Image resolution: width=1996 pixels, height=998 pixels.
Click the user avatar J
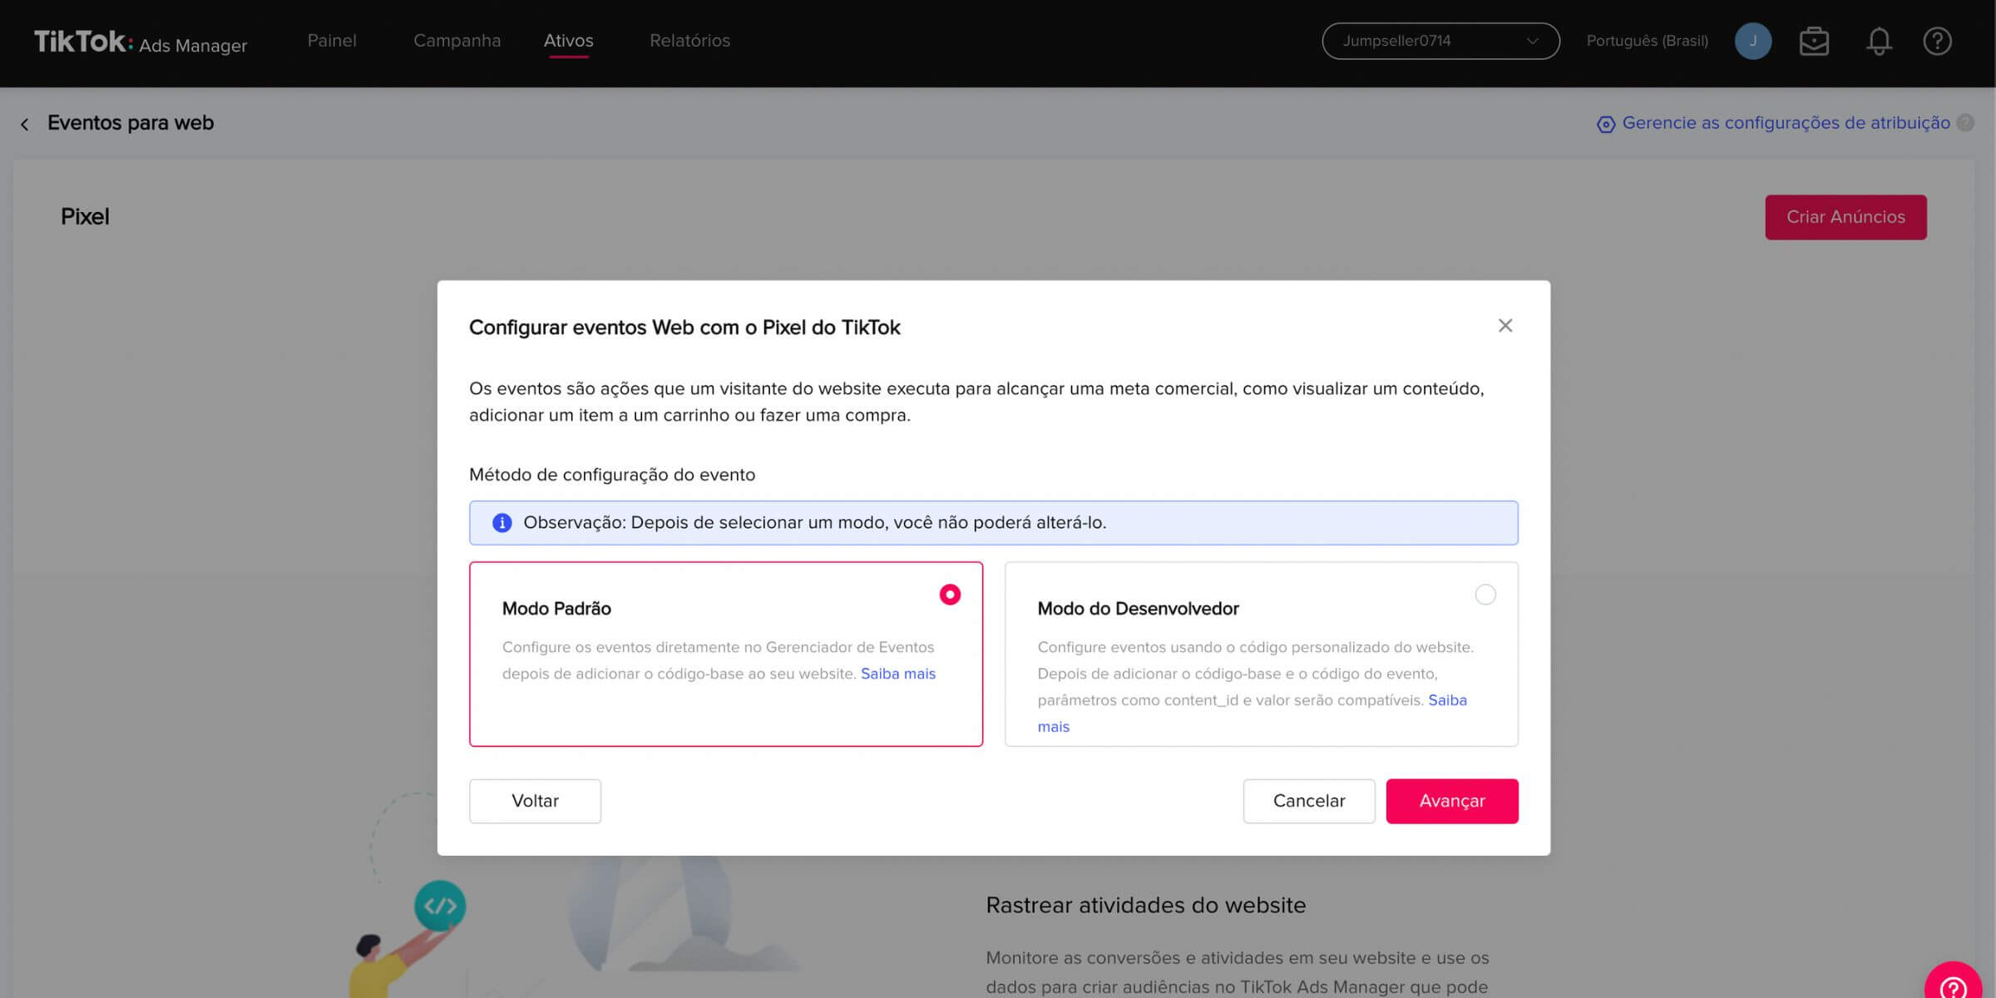pos(1752,41)
